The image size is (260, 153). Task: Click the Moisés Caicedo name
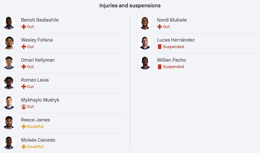pos(38,140)
